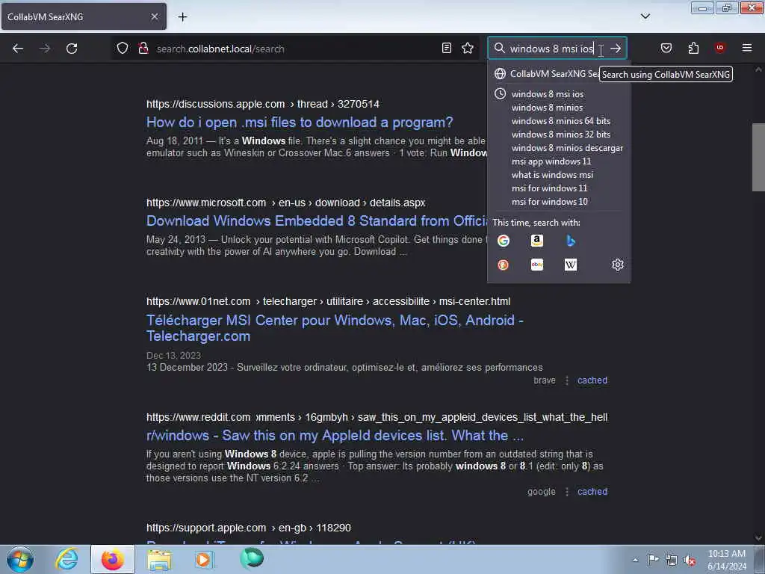The width and height of the screenshot is (765, 574).
Task: Show hidden system tray icons
Action: [635, 560]
